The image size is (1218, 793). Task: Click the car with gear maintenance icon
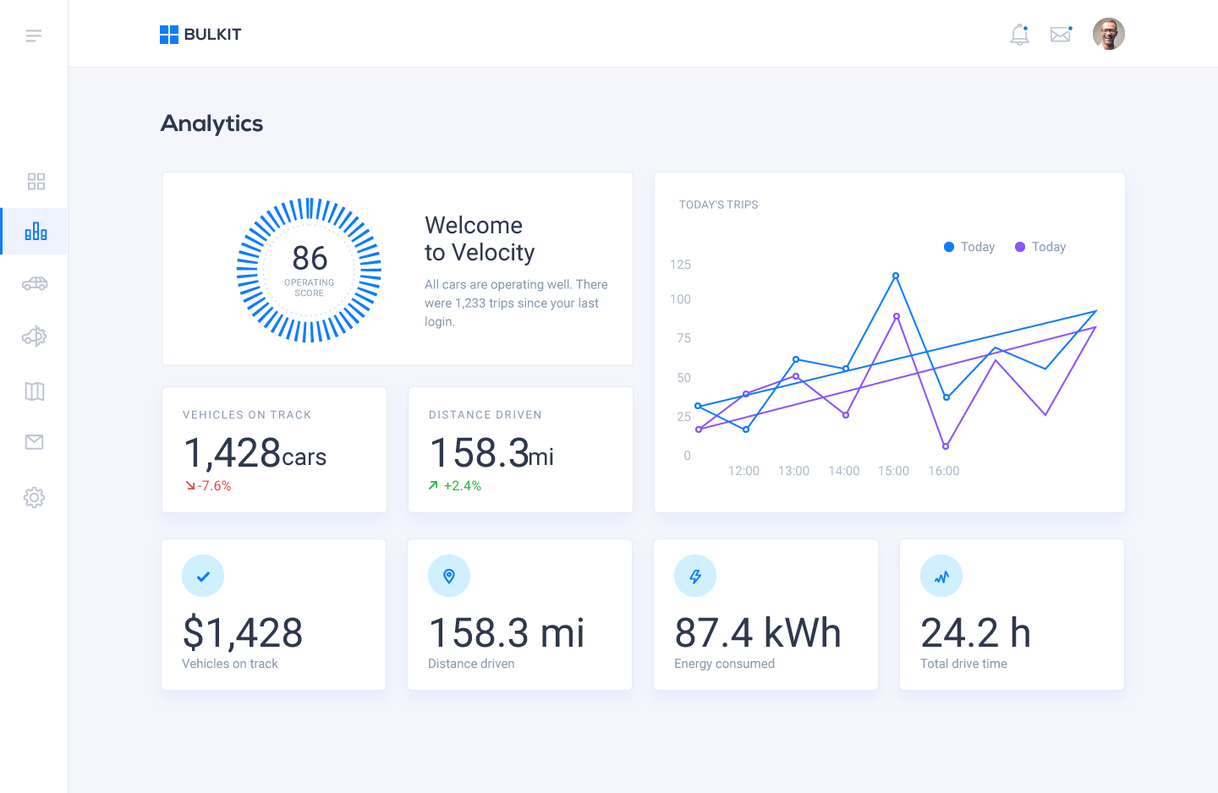[35, 336]
